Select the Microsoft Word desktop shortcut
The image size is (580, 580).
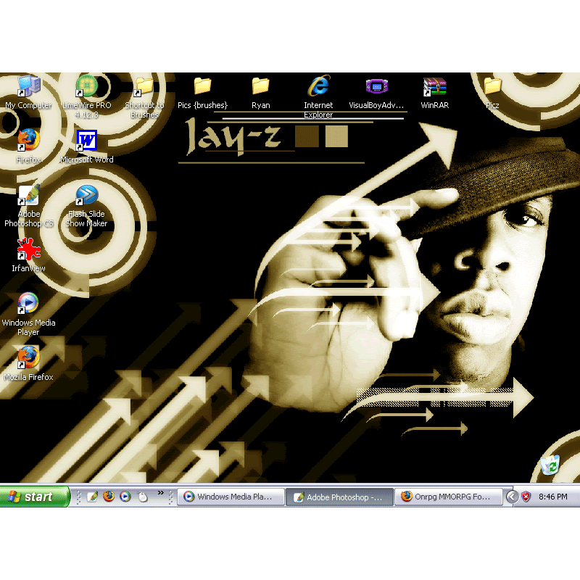[x=86, y=141]
